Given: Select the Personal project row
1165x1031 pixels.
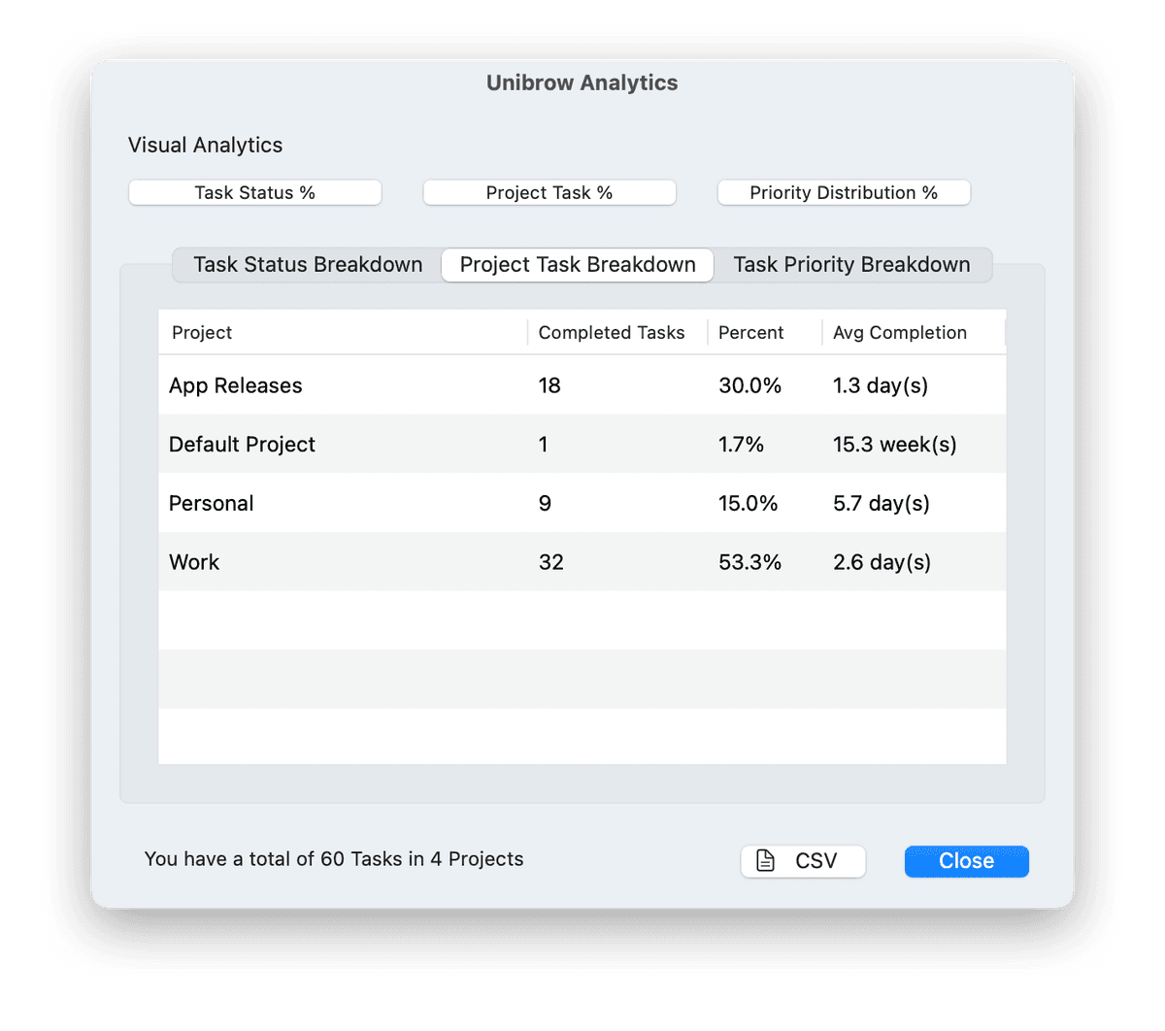Looking at the screenshot, I should (212, 504).
